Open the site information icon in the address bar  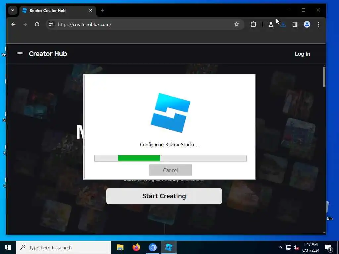click(x=51, y=24)
